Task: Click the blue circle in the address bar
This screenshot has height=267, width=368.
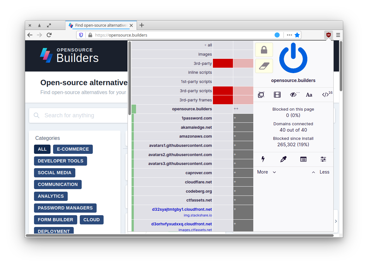Action: 277,35
